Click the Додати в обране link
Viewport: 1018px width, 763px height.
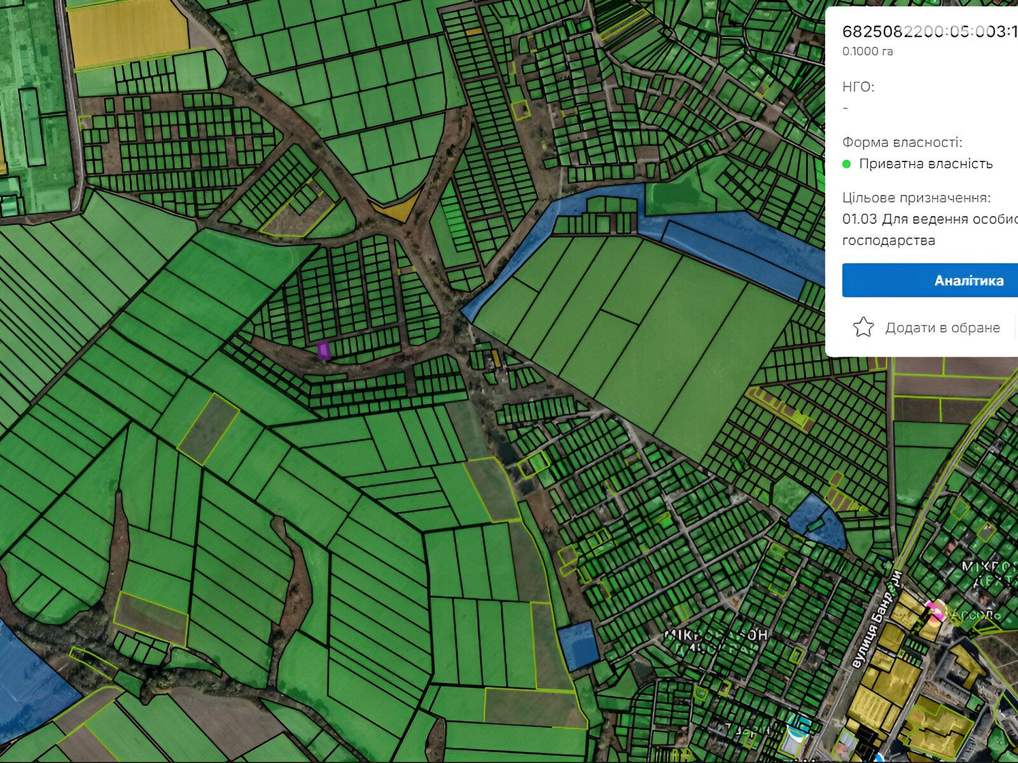(942, 328)
